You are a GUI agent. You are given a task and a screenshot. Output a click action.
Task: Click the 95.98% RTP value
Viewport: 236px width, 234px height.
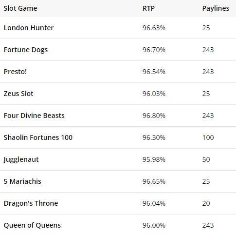tap(154, 159)
